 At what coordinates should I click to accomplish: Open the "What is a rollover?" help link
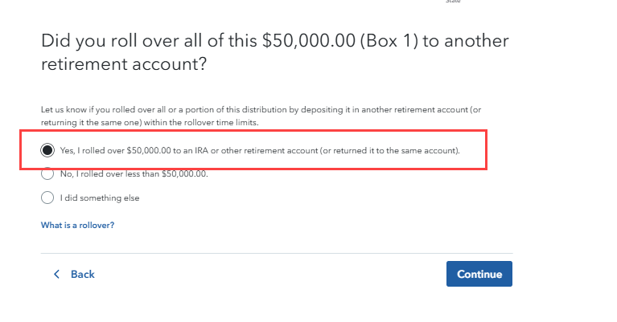pyautogui.click(x=77, y=226)
